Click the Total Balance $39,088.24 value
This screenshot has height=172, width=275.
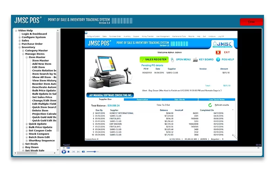pyautogui.click(x=113, y=106)
